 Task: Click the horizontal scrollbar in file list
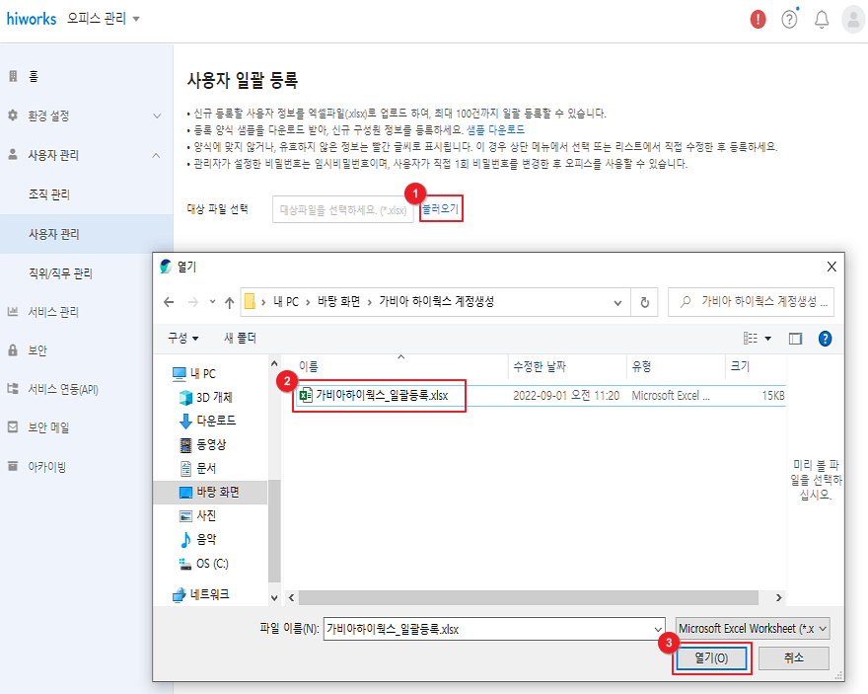pos(528,598)
